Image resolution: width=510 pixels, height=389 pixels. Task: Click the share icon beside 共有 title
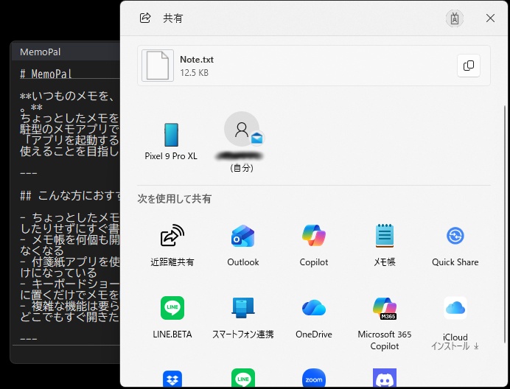tap(145, 18)
